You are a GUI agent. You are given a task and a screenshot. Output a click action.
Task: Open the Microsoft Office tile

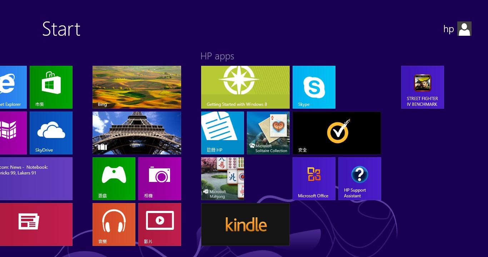coord(314,178)
